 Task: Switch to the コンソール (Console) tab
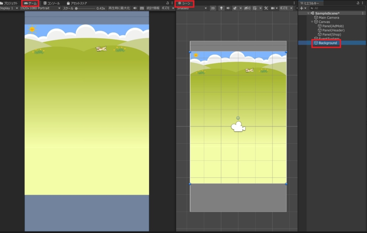(51, 3)
